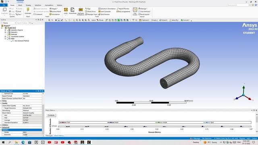Collapse the Quality section in Details
This screenshot has height=145, width=258.
(x=1, y=104)
